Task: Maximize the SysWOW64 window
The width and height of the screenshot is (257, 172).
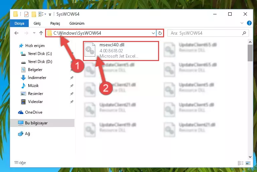Action: click(230, 14)
